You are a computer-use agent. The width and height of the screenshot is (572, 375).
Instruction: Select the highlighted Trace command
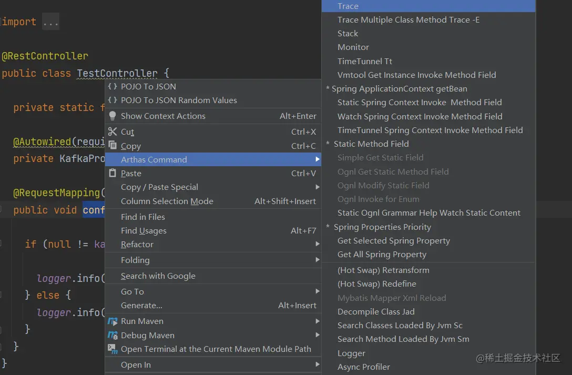428,6
